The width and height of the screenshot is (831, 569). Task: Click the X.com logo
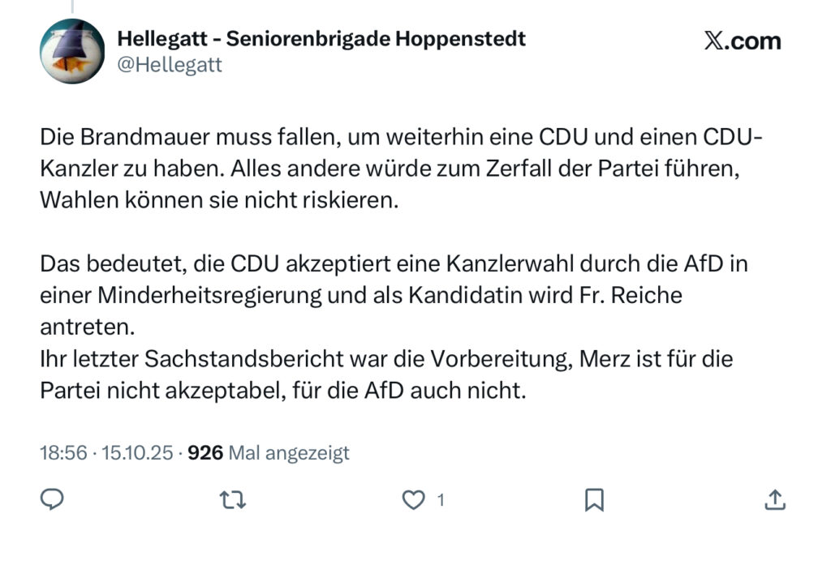click(742, 41)
